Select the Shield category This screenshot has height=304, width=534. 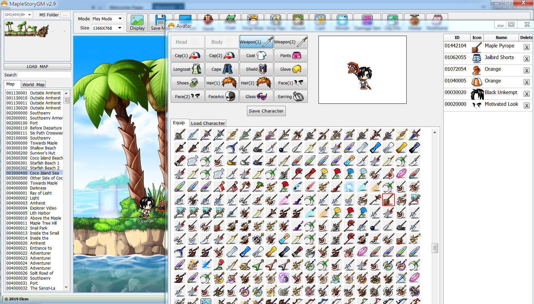point(256,69)
